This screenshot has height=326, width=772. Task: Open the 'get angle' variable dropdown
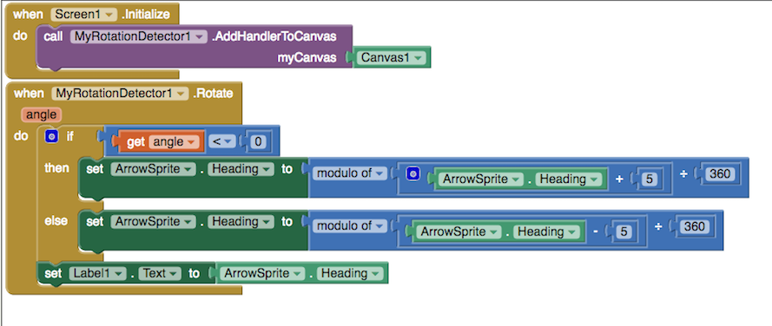click(175, 142)
